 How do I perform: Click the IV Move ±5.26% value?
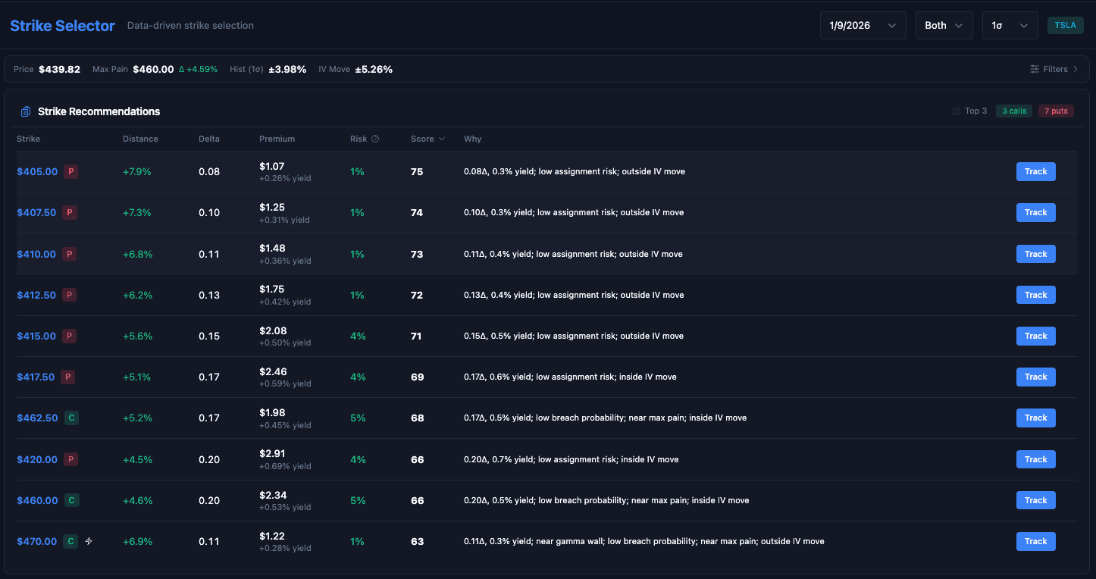click(x=374, y=69)
